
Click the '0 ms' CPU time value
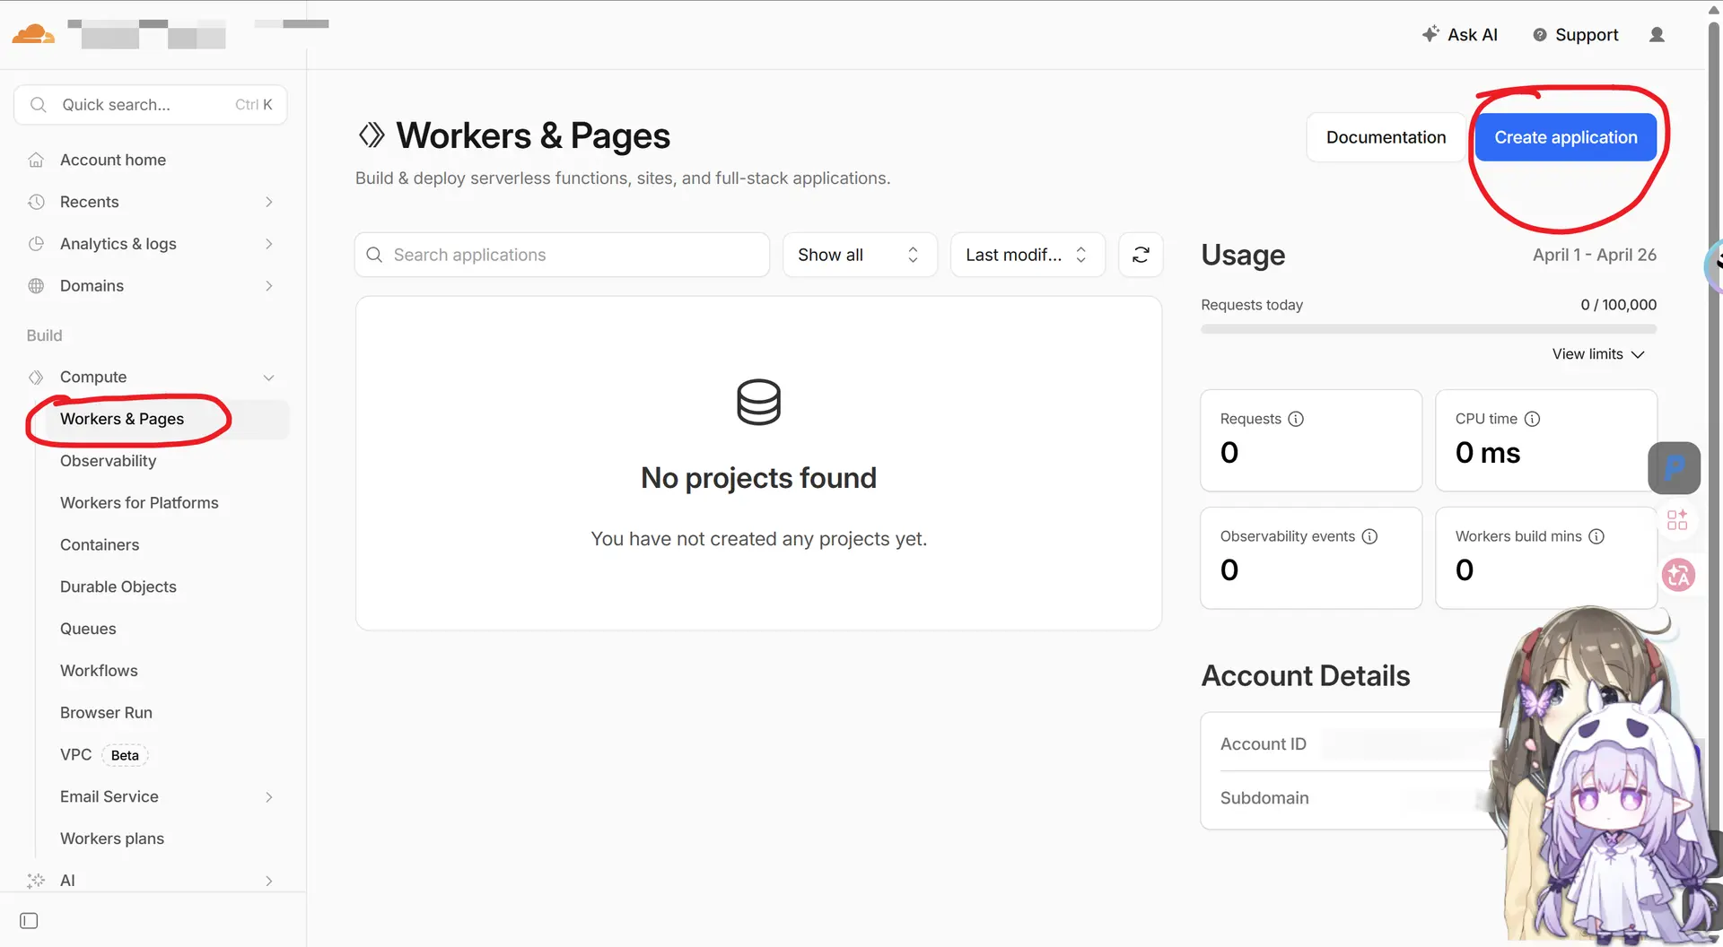(1488, 453)
